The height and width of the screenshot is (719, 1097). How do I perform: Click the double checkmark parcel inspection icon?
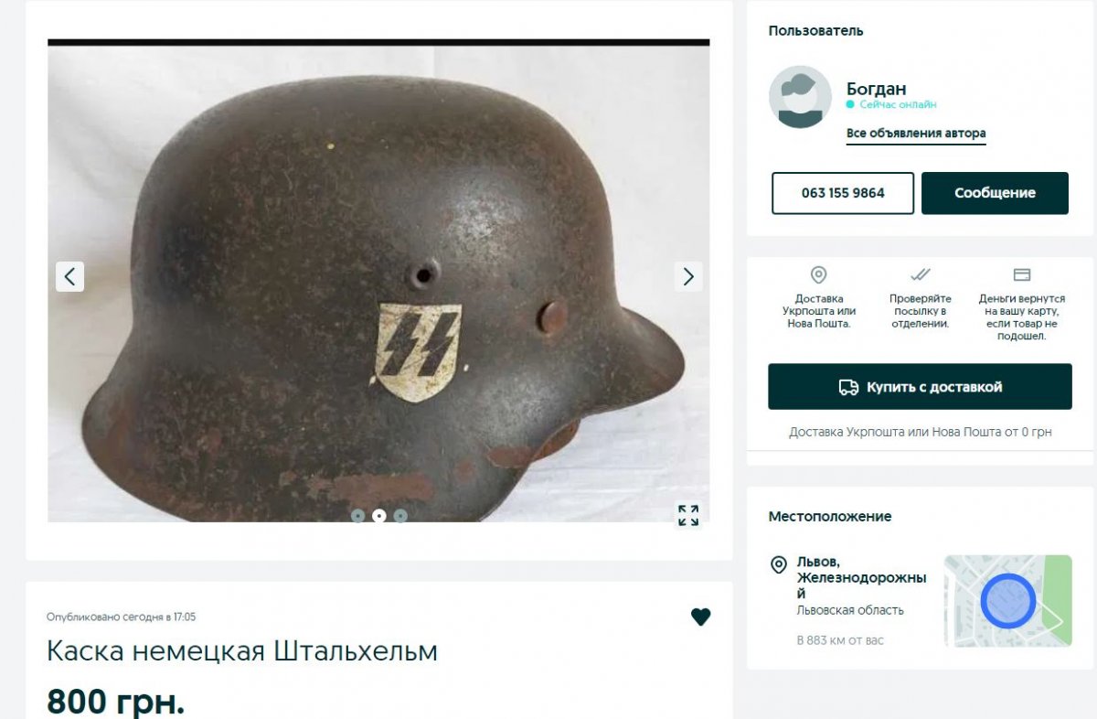(921, 274)
